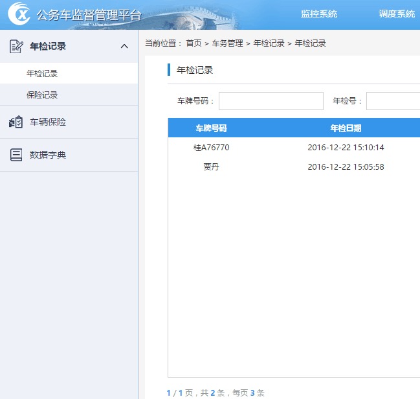Click the 数据字典 book icon
Image resolution: width=420 pixels, height=399 pixels.
[16, 155]
